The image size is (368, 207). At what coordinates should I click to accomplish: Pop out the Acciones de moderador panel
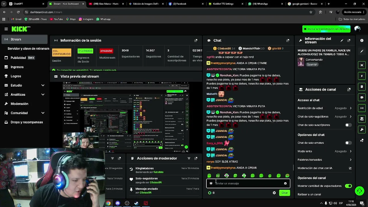[x=196, y=158]
